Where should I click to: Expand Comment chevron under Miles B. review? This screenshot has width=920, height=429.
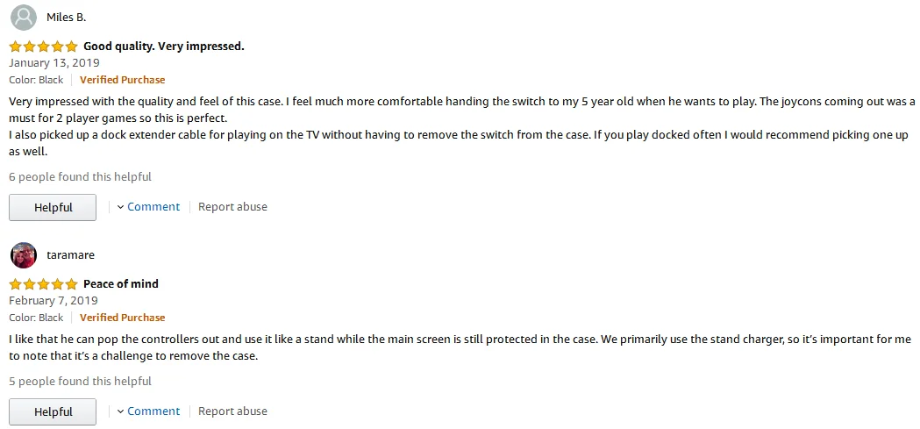click(x=121, y=208)
